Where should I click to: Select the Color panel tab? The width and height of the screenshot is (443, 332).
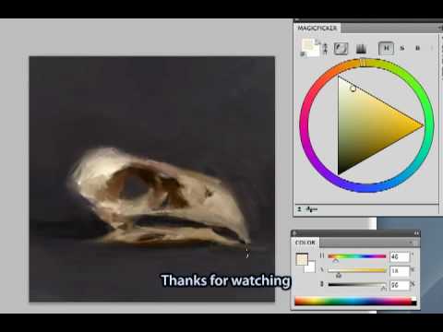pyautogui.click(x=305, y=243)
